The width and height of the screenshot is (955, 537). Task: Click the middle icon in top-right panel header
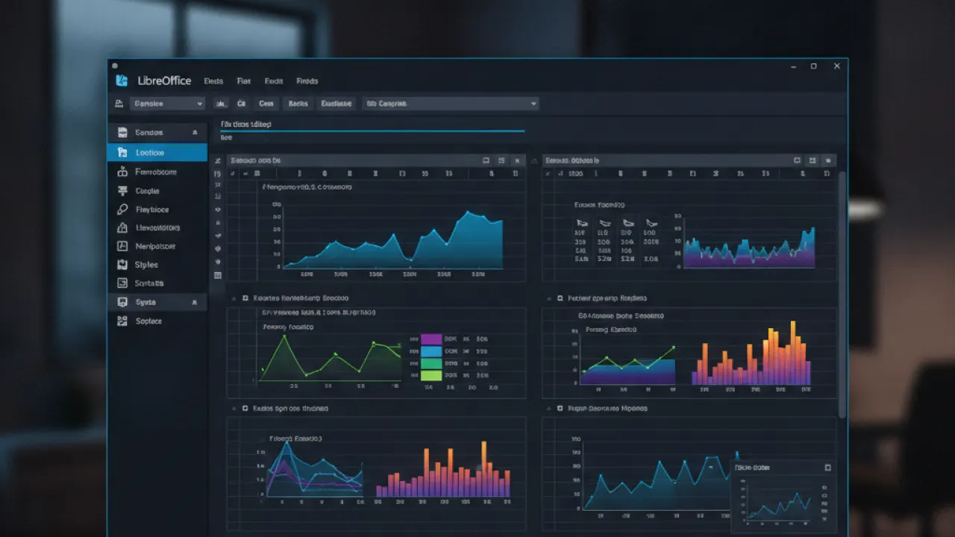(812, 160)
